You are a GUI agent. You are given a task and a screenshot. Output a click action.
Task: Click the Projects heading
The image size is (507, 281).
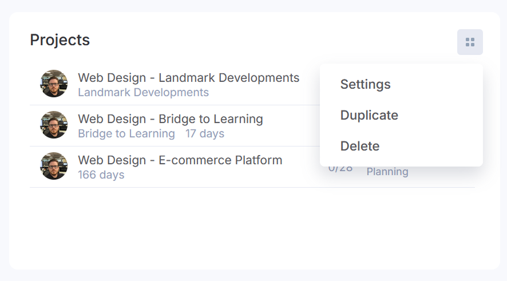60,40
